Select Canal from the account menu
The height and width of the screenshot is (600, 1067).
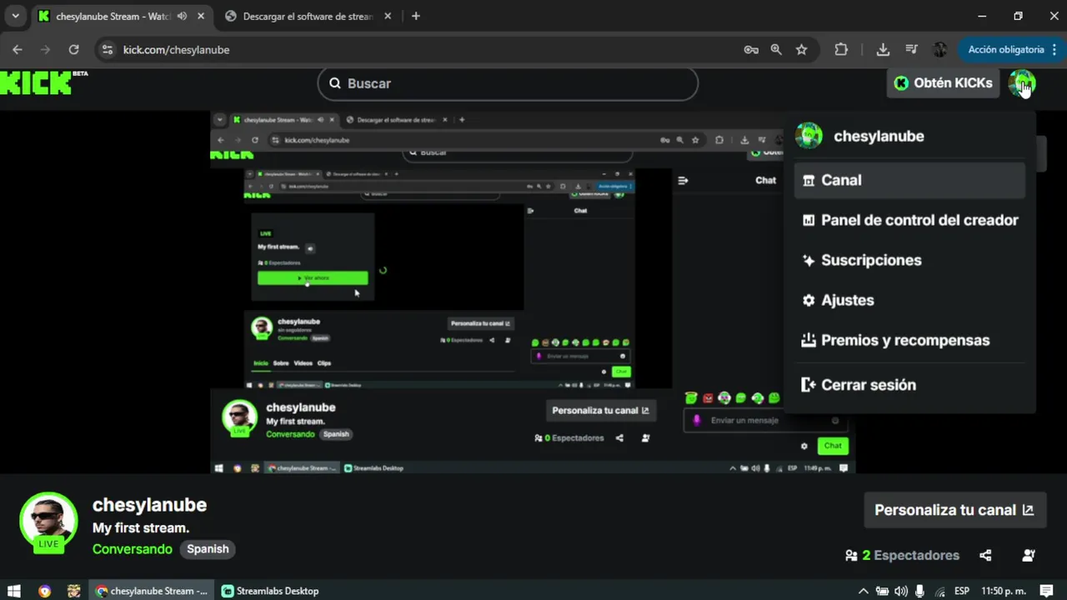pyautogui.click(x=909, y=180)
